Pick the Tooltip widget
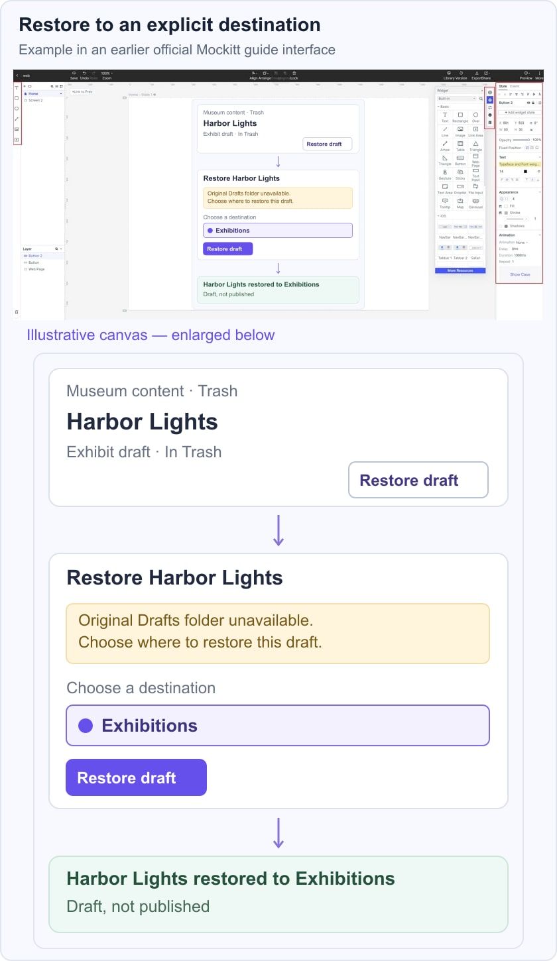The width and height of the screenshot is (557, 961). 445,203
